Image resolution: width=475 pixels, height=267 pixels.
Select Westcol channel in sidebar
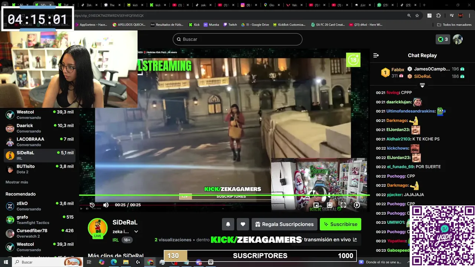pyautogui.click(x=39, y=115)
